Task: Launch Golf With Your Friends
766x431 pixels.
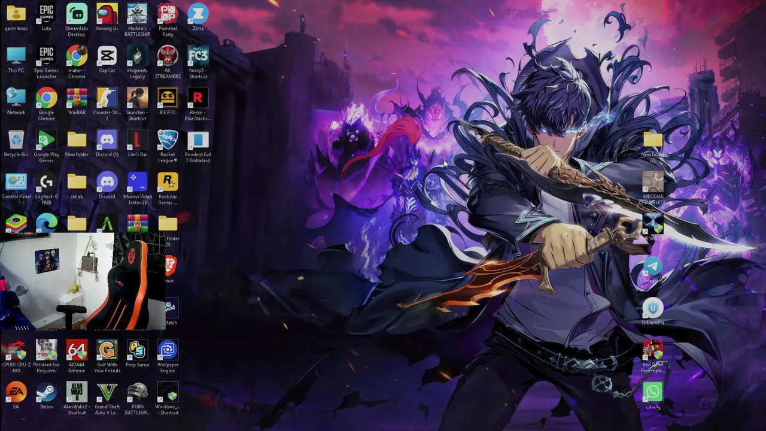Action: (x=107, y=356)
